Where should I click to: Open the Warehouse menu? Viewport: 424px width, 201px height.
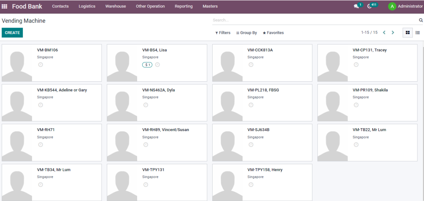click(115, 6)
